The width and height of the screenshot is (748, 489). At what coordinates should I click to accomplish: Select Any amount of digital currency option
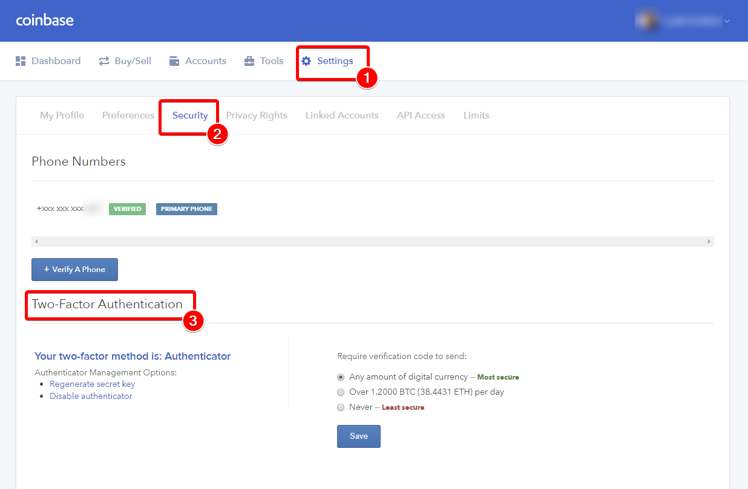(341, 377)
